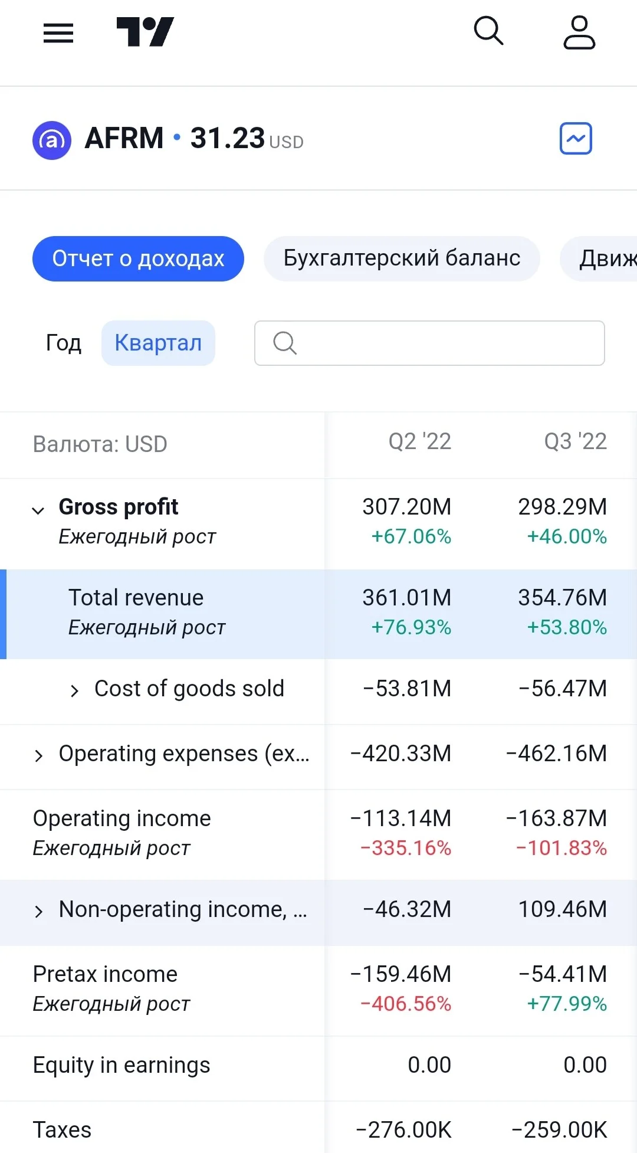Open user profile icon
Image resolution: width=637 pixels, height=1153 pixels.
(580, 32)
